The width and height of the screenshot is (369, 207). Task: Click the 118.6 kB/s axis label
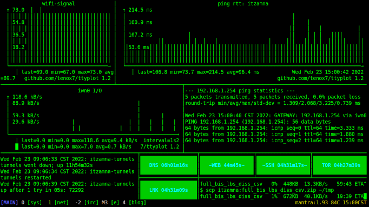point(27,97)
